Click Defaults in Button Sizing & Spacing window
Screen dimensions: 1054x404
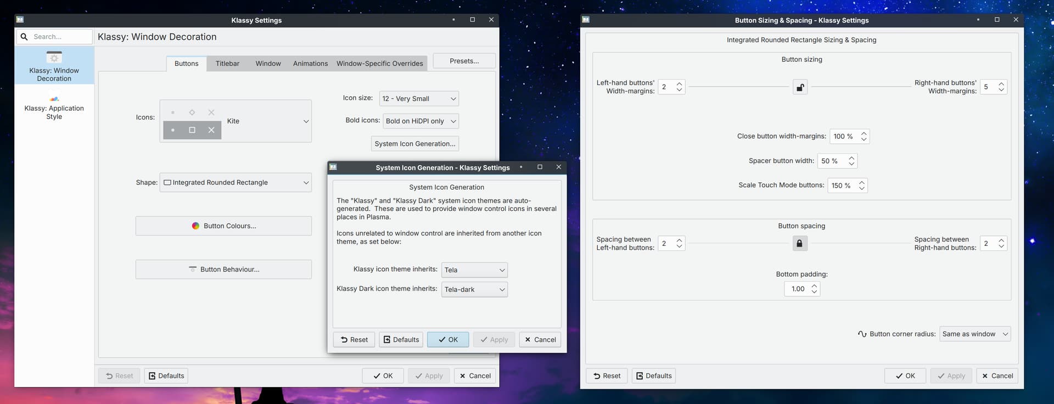654,376
